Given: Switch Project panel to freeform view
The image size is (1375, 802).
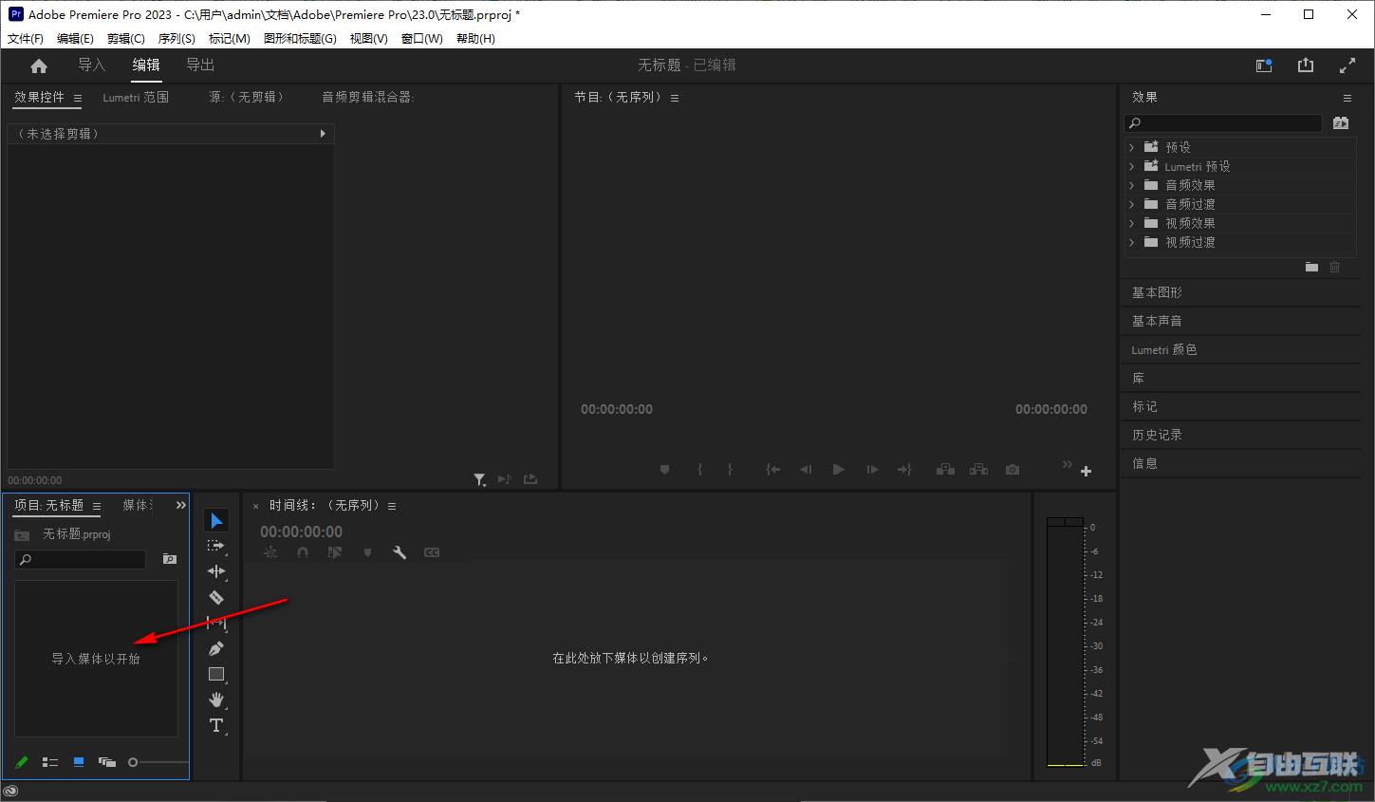Looking at the screenshot, I should (107, 761).
